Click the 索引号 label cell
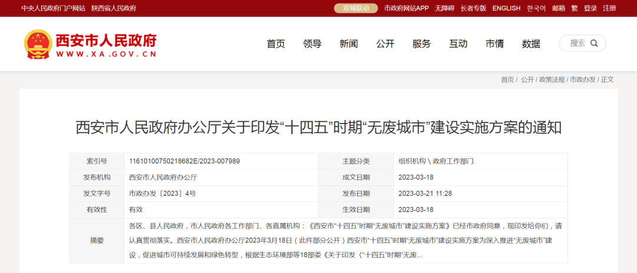The width and height of the screenshot is (637, 273). 97,161
